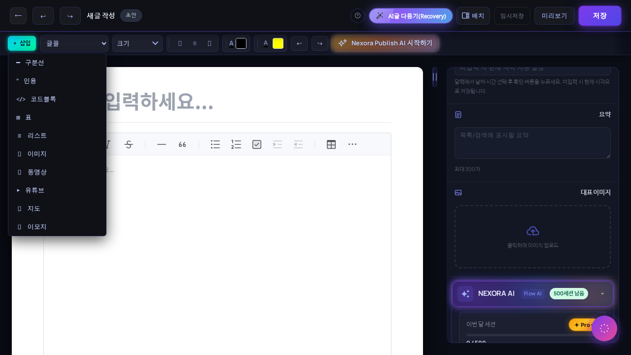Collapse the NEXORA AI panel chevron

coord(602,294)
